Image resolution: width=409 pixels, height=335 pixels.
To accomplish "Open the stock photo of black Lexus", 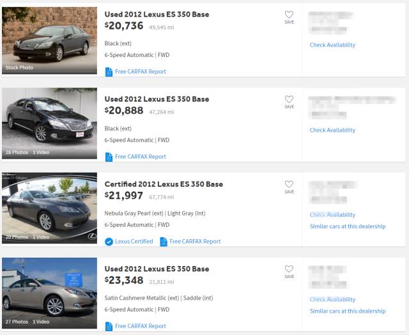I will pyautogui.click(x=50, y=40).
